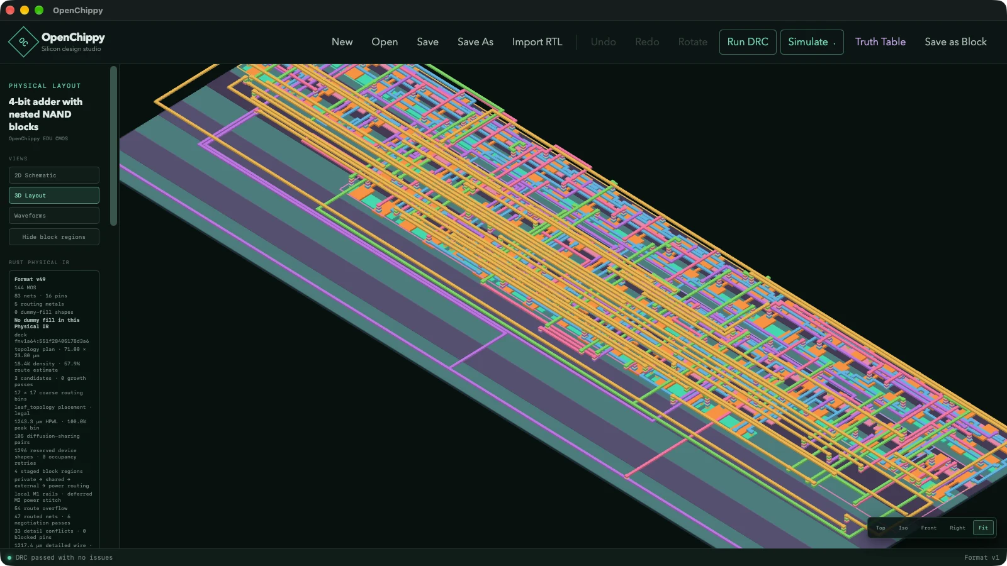
Task: Click the '144 MOS' stat line
Action: tap(25, 287)
